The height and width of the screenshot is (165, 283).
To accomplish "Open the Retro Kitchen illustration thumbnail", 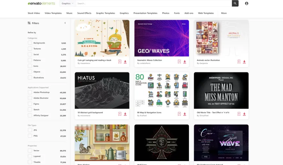I will (x=102, y=143).
